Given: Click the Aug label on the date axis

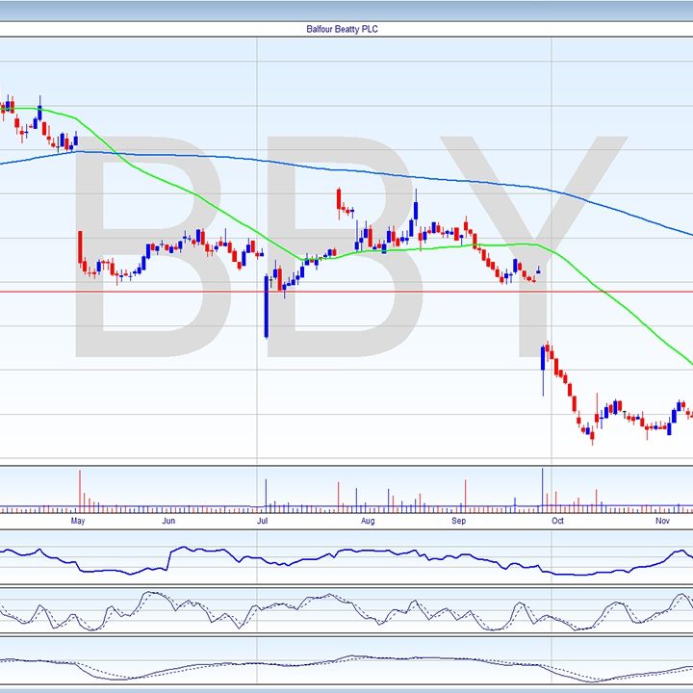Looking at the screenshot, I should click(x=368, y=521).
